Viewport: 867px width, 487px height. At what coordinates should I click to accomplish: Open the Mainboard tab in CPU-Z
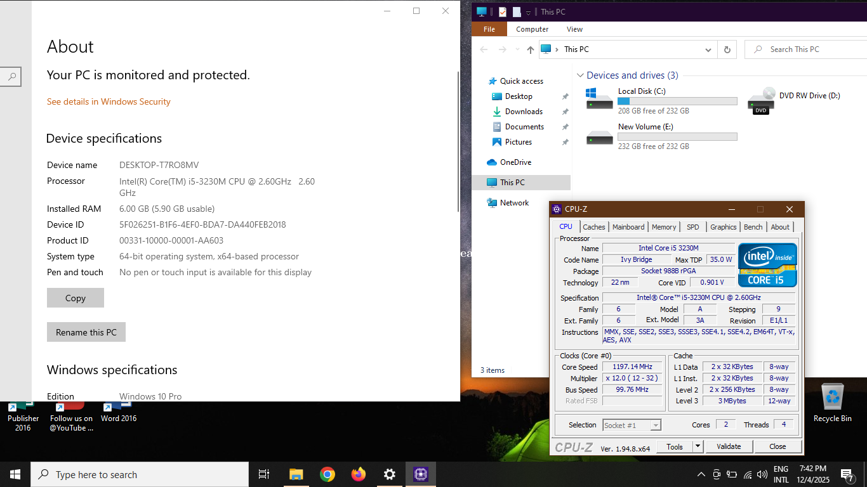click(x=628, y=227)
